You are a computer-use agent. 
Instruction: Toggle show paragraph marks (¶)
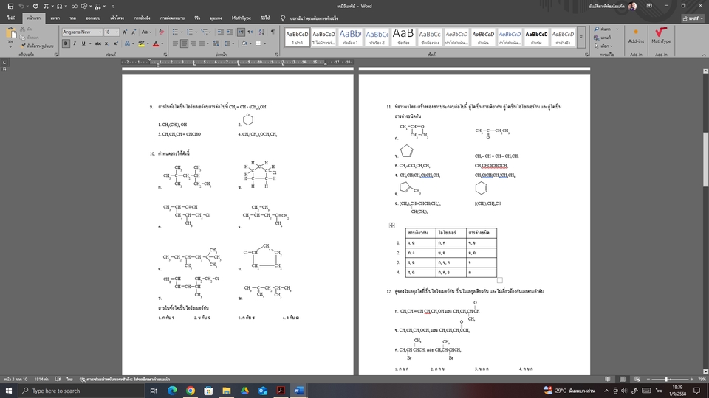[272, 32]
